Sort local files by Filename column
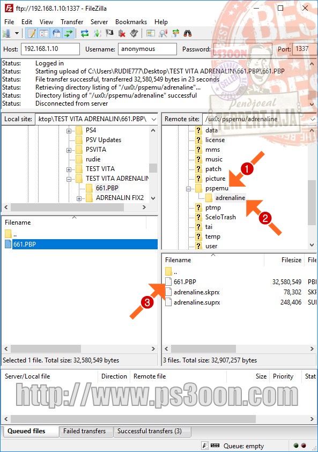 (x=75, y=223)
